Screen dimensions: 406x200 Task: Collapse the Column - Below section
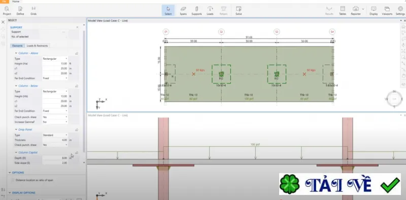click(16, 86)
